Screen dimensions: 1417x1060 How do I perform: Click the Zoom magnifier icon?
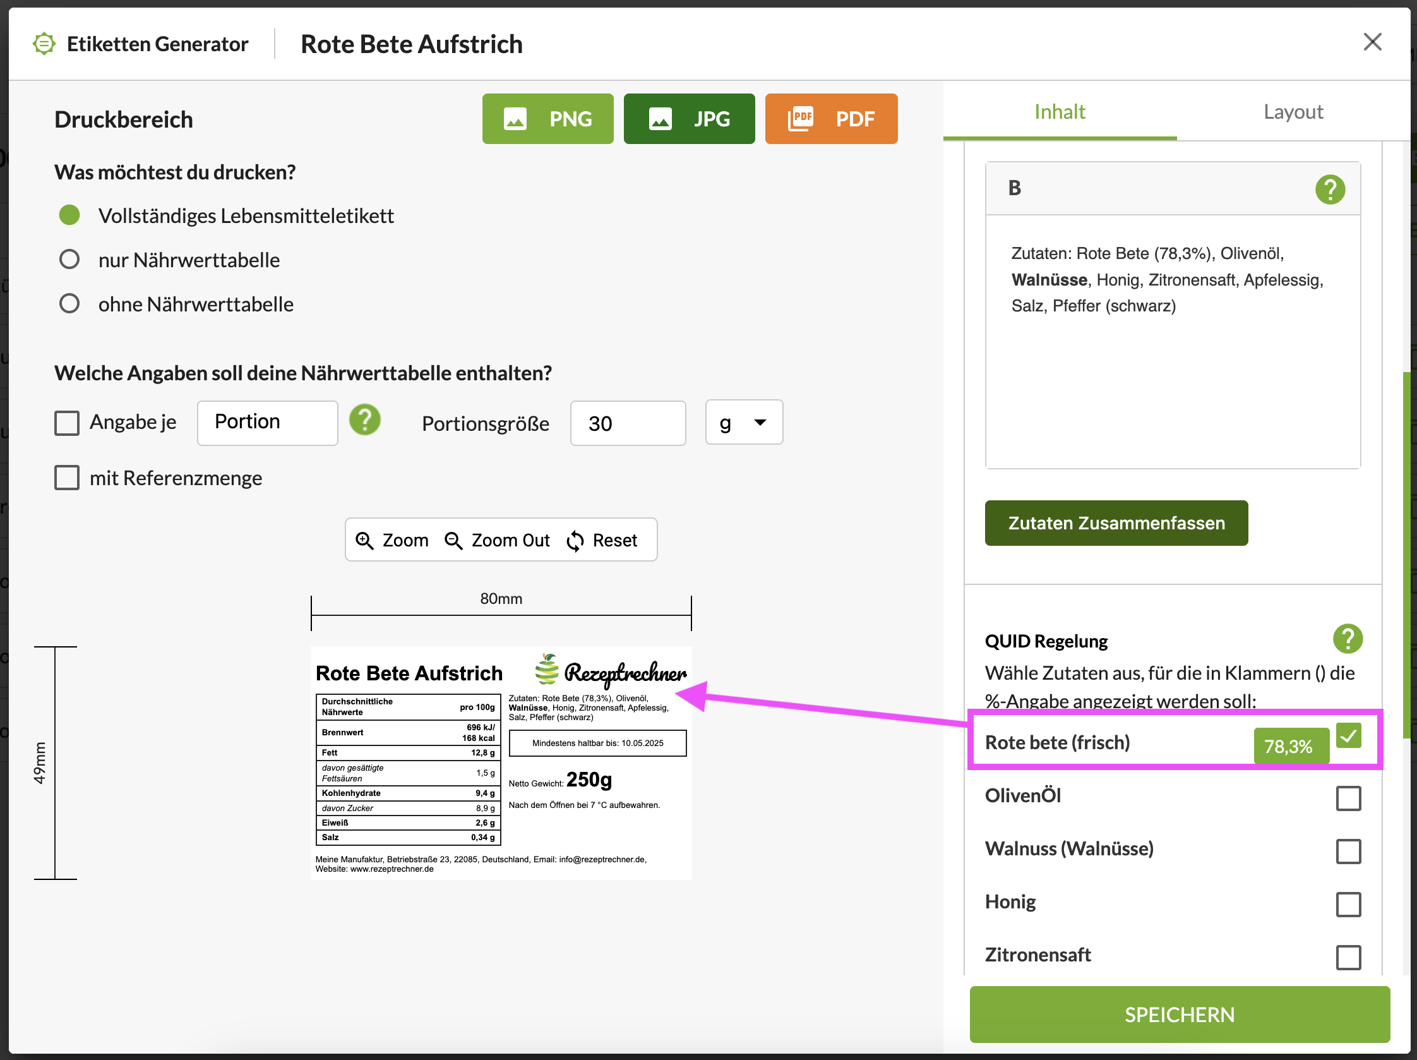[364, 540]
